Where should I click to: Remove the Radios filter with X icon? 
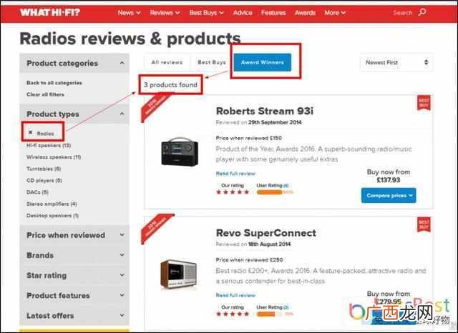[30, 133]
